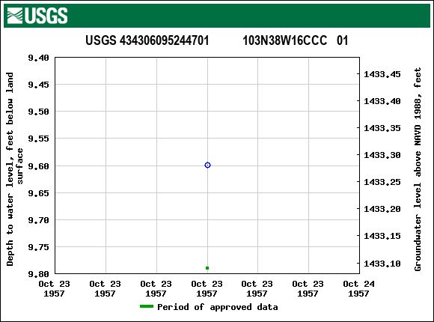Click the left axis label 9.80
The height and width of the screenshot is (322, 434).
38,274
